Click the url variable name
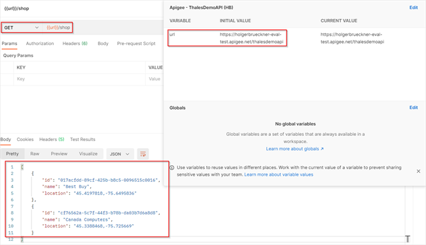 (x=172, y=35)
